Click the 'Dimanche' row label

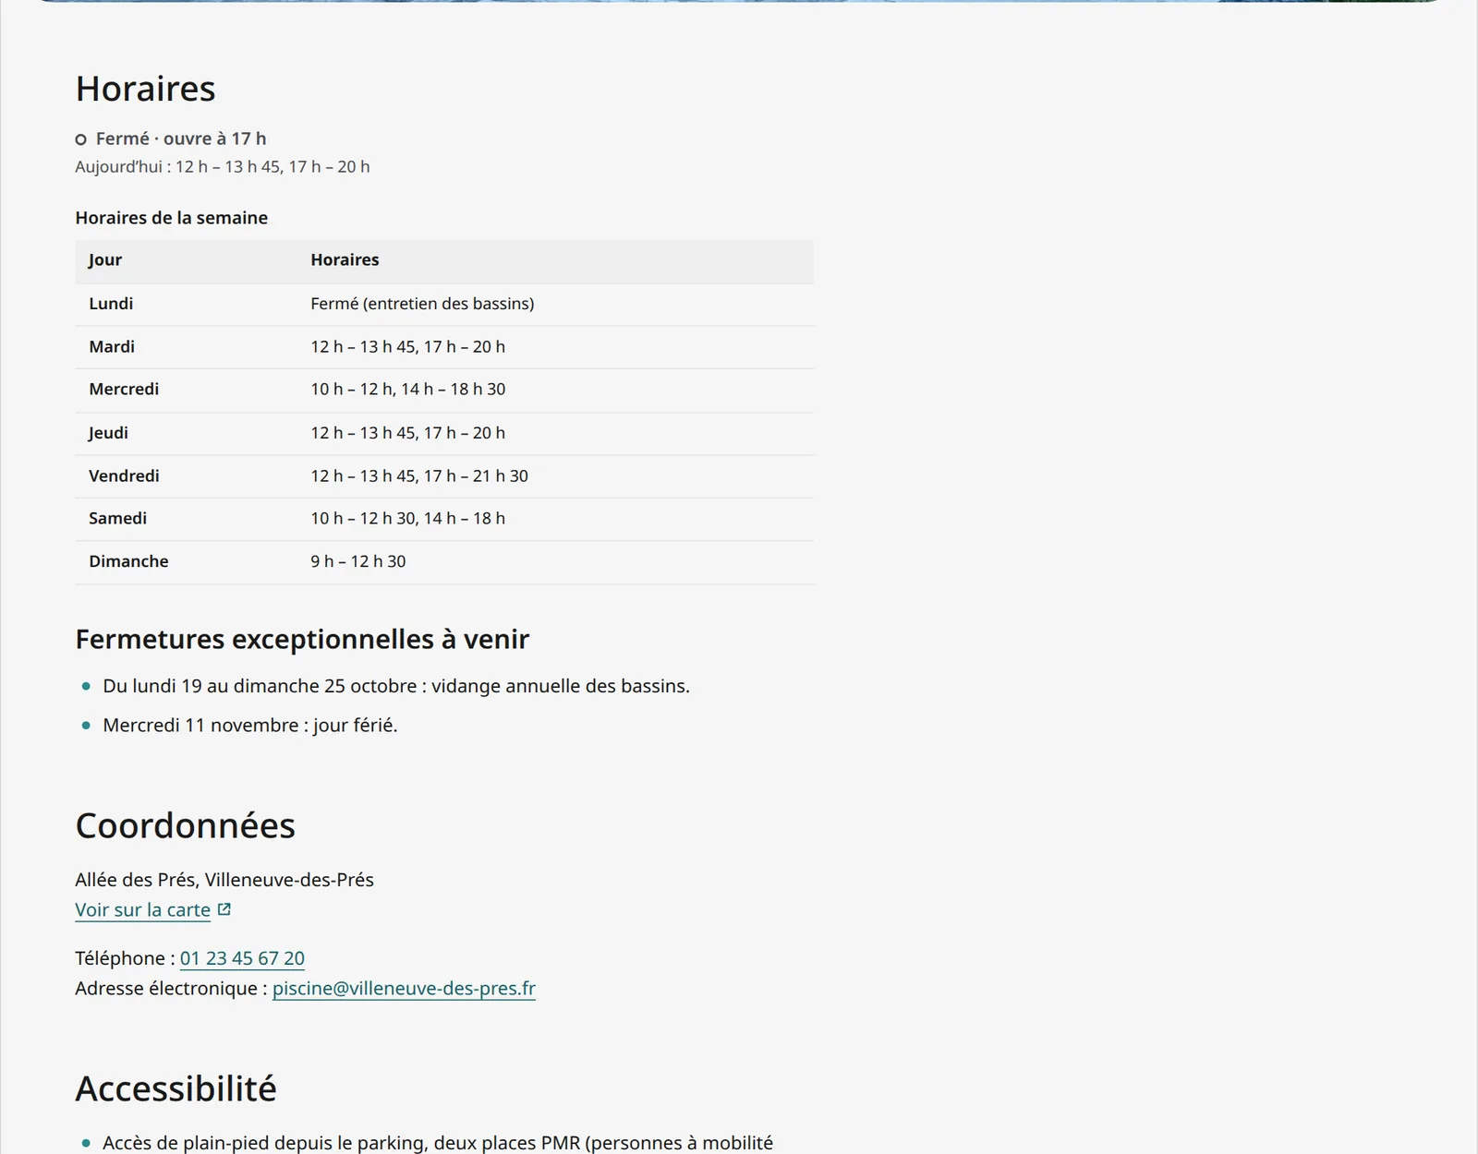pos(128,561)
